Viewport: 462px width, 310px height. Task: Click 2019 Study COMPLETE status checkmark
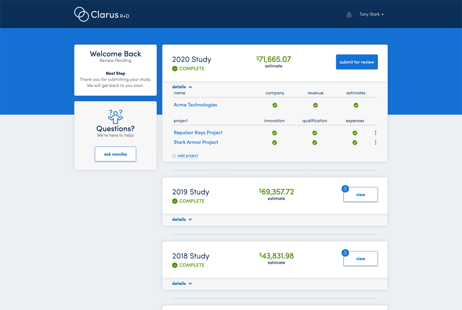(x=175, y=201)
